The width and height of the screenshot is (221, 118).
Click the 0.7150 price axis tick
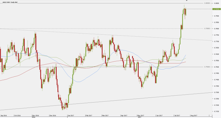tap(216, 111)
